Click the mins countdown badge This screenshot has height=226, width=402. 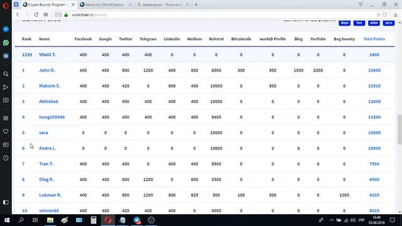coord(374,23)
